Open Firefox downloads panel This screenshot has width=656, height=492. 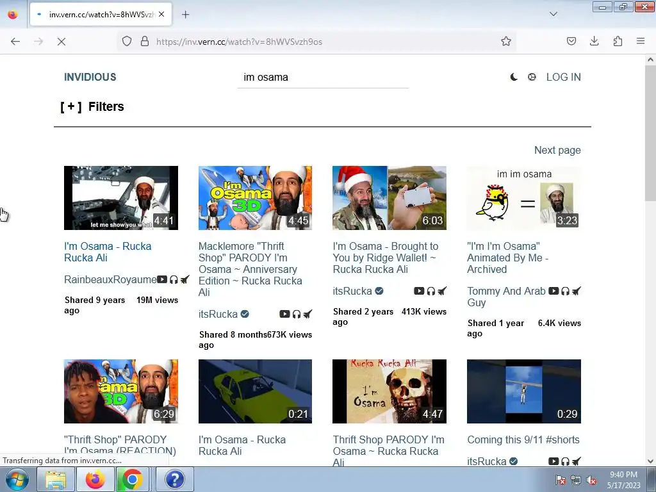594,42
